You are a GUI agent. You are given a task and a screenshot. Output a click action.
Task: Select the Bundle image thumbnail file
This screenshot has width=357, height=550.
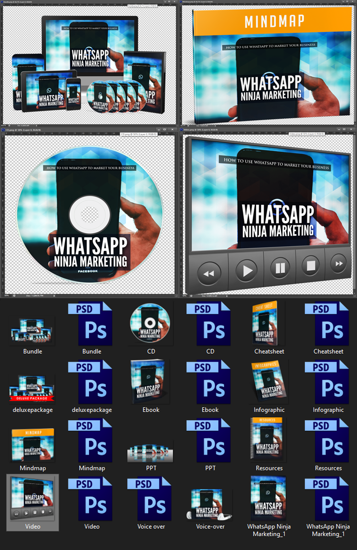(x=32, y=330)
